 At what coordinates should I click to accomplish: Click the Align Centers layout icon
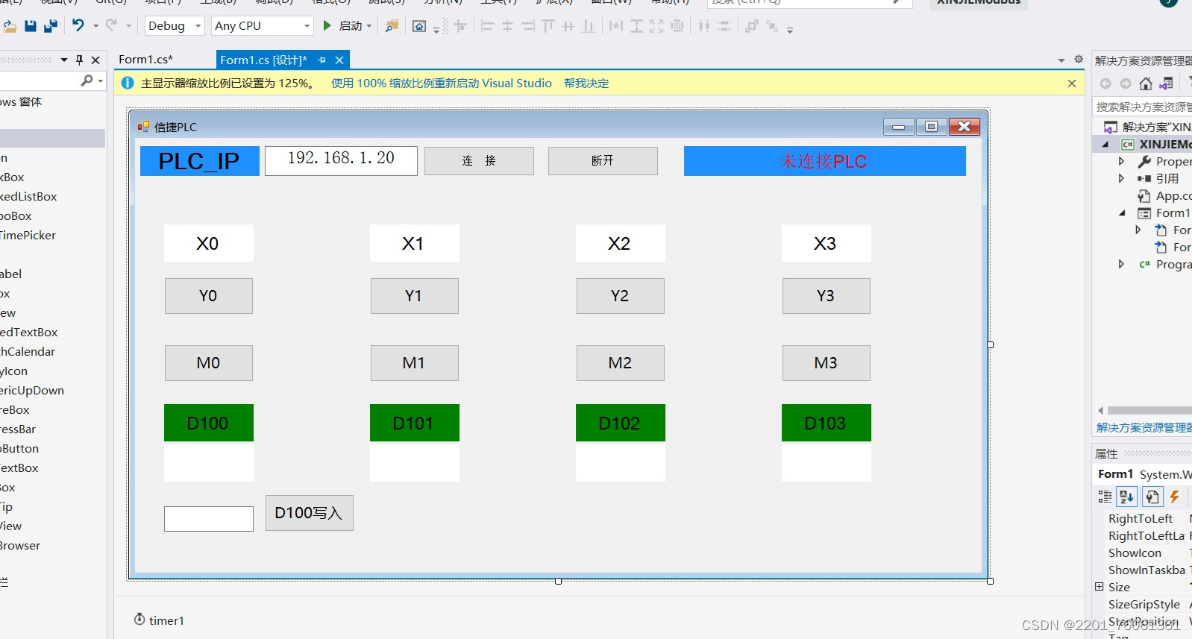click(x=508, y=26)
